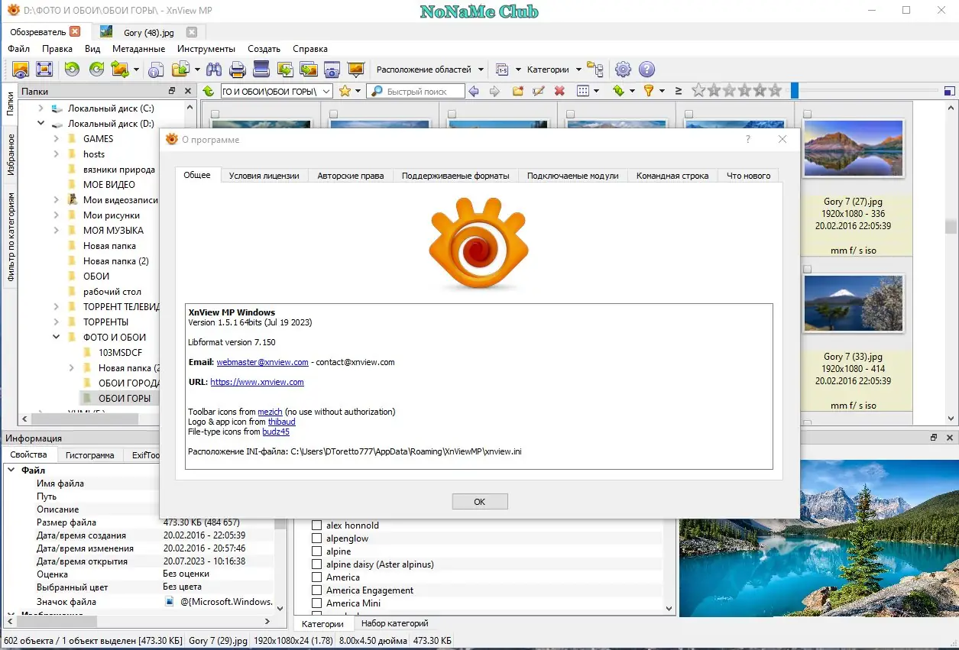
Task: Click the Print icon in toolbar
Action: point(236,70)
